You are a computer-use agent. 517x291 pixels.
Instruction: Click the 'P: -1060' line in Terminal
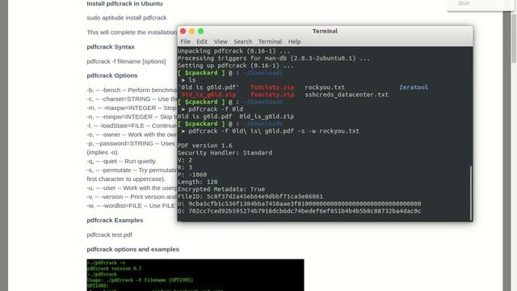click(192, 175)
